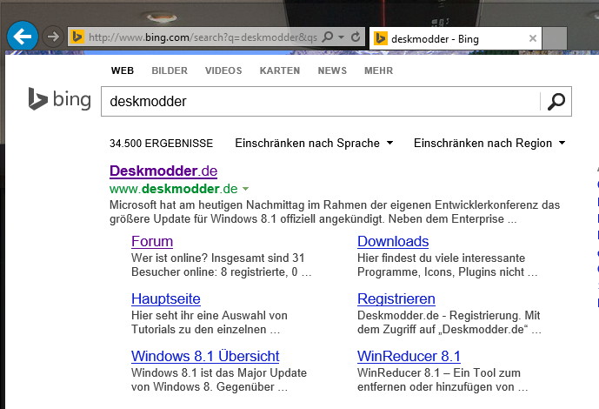Viewport: 599px width, 409px height.
Task: Click the Bing logo
Action: click(x=60, y=99)
